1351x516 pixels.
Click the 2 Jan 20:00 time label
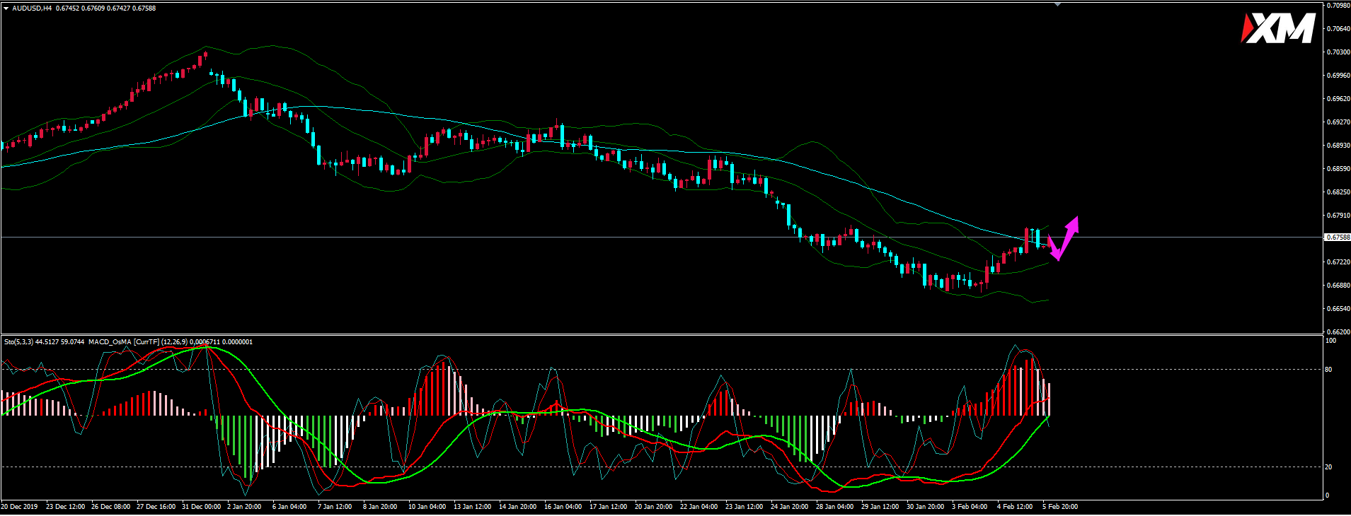point(244,507)
